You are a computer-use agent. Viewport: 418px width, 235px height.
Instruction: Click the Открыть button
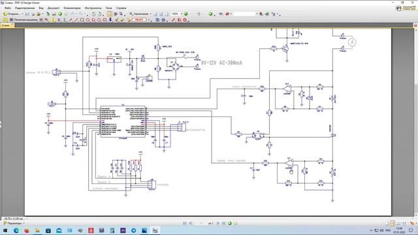click(12, 14)
